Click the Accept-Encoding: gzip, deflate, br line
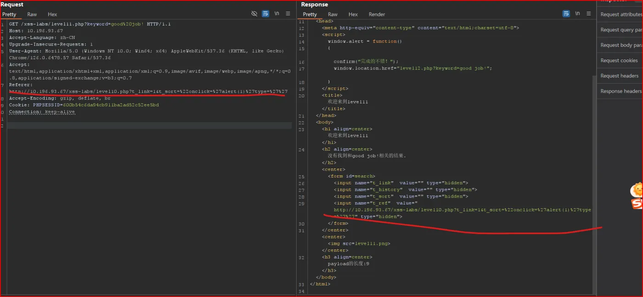643x297 pixels. [60, 98]
